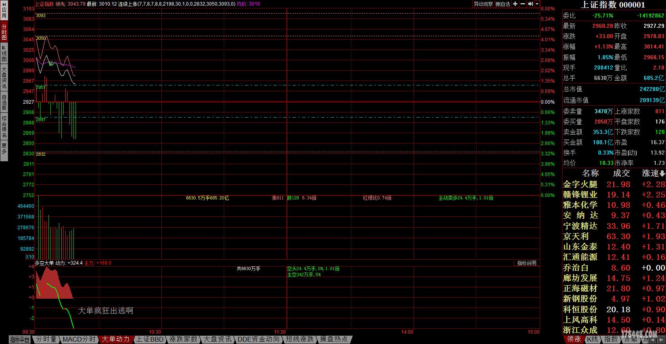Switch to the 贡献 tab in right panel
This screenshot has height=344, width=666.
tap(630, 339)
